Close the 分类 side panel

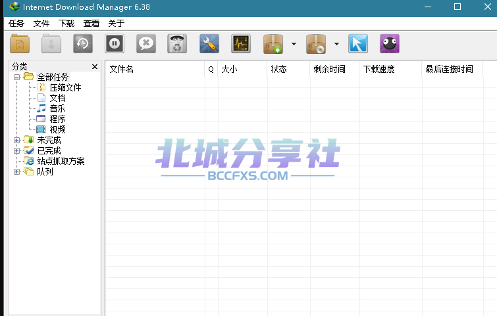tap(94, 66)
